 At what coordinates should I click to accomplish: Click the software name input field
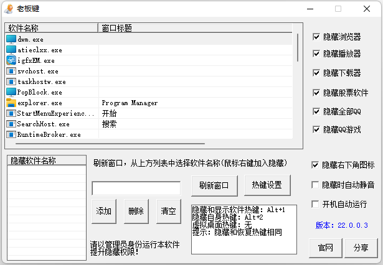click(x=136, y=188)
